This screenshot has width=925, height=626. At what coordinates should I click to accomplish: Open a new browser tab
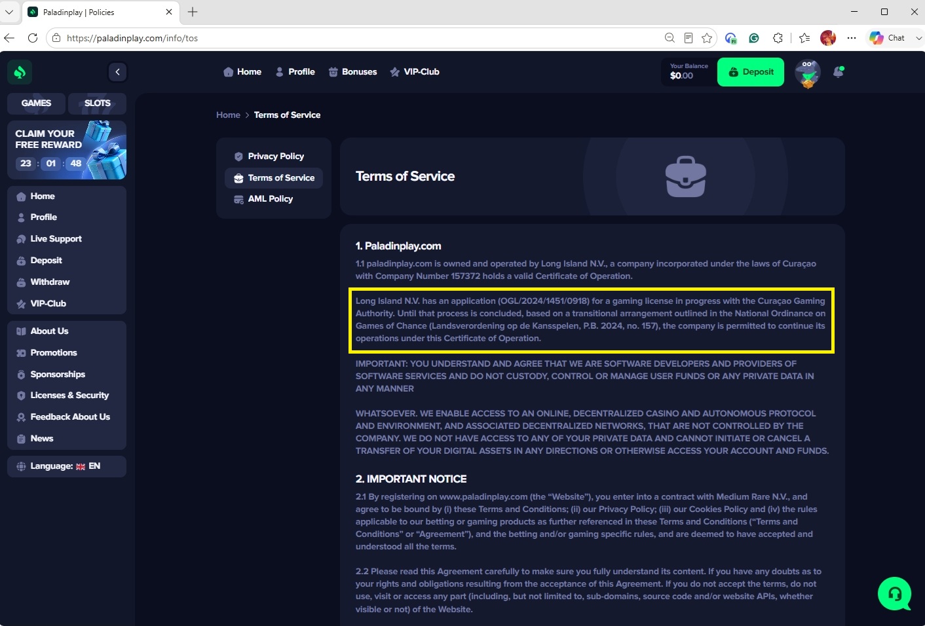point(193,12)
